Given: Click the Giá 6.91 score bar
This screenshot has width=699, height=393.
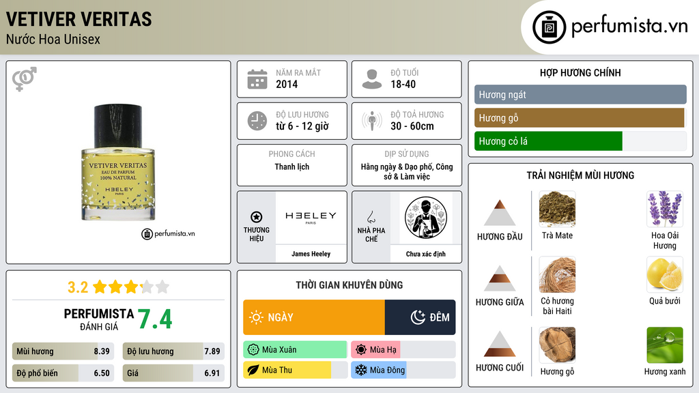Looking at the screenshot, I should tap(173, 373).
